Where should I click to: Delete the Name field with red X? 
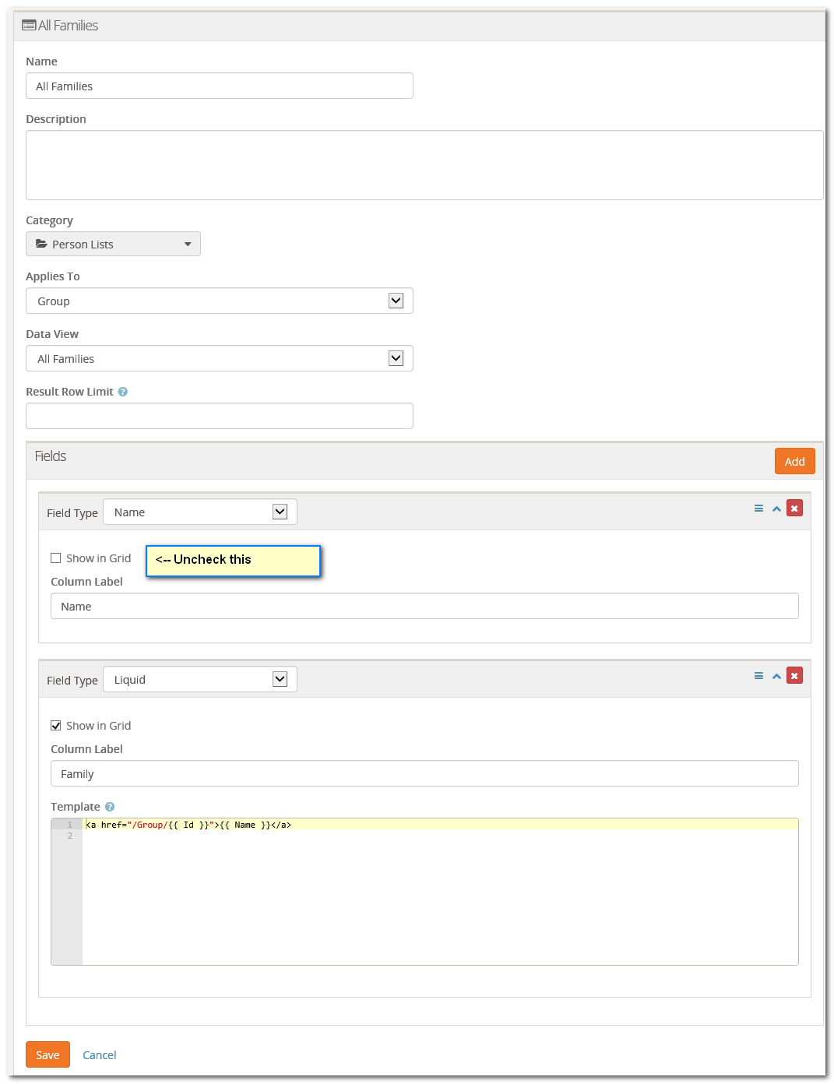click(794, 509)
